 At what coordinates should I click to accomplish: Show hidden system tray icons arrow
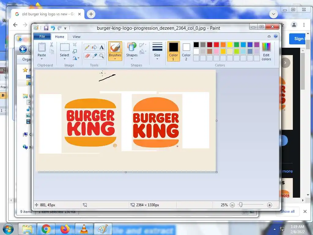tap(275, 229)
